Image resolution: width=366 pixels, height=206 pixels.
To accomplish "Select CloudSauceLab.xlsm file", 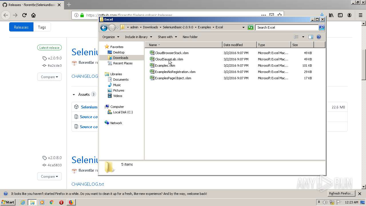I will pos(169,59).
